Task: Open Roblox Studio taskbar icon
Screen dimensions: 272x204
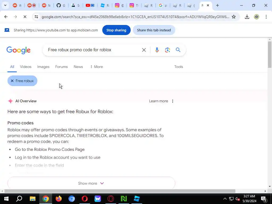Action: point(137,199)
